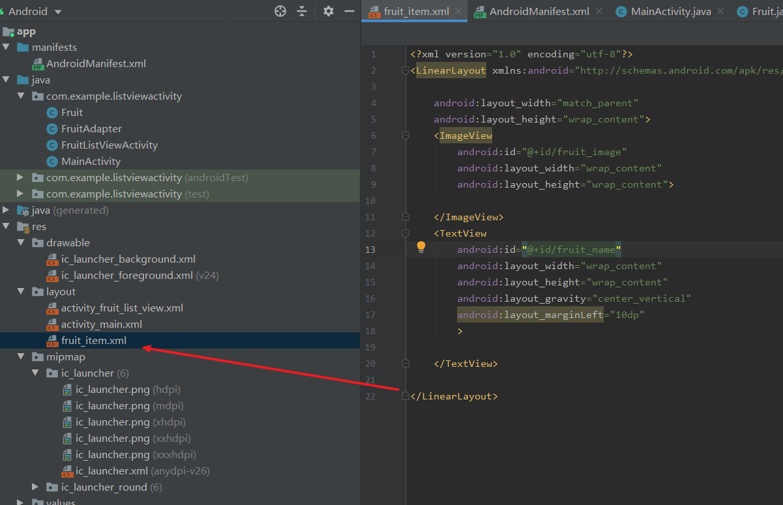Click the android:layout_marginLeft attribute name

(x=530, y=315)
